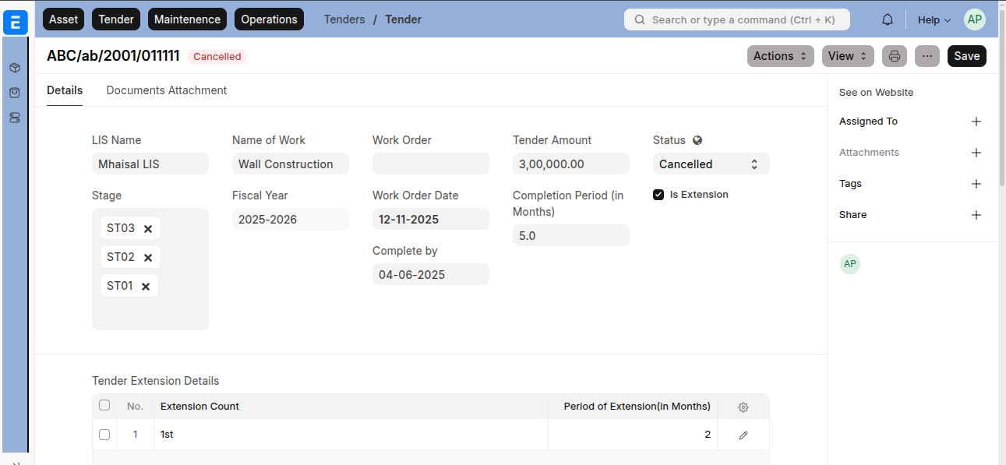The height and width of the screenshot is (465, 1006).
Task: Open the three-dots more options menu
Action: pyautogui.click(x=927, y=56)
